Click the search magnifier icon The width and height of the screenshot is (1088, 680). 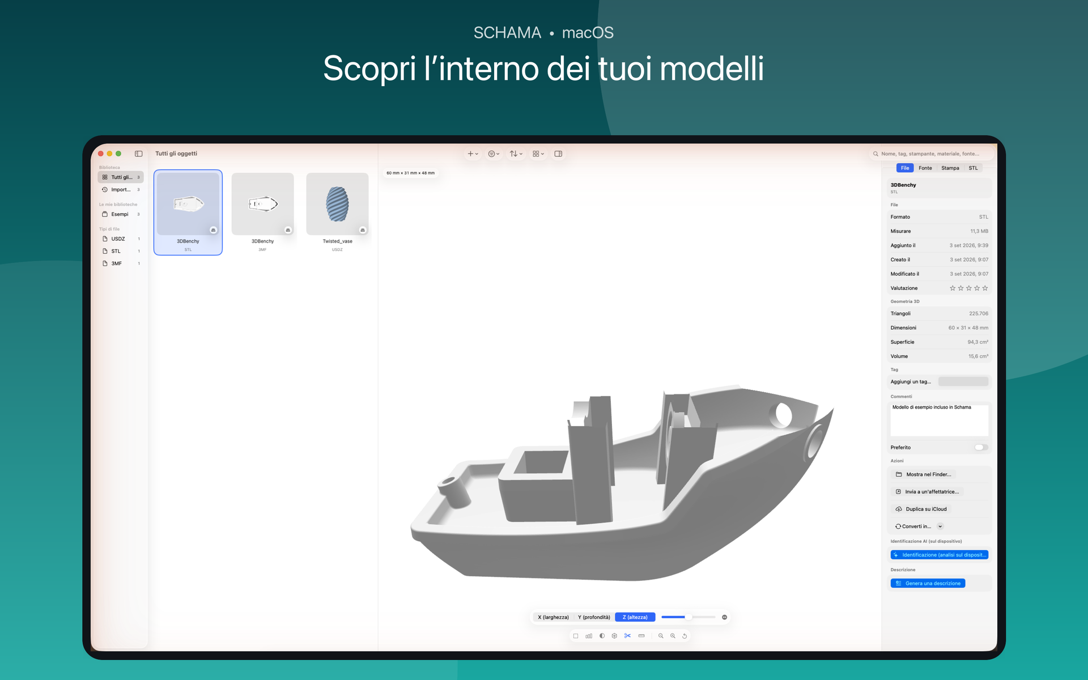pos(875,154)
